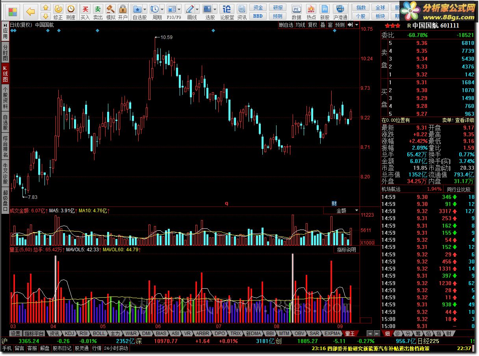Click the 卖出 sell icon
This screenshot has height=356, width=479.
tap(98, 12)
